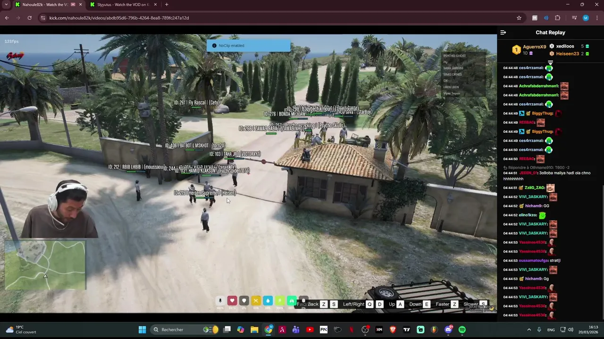The image size is (604, 339).
Task: Open the browser extensions puzzle menu
Action: coord(558,18)
